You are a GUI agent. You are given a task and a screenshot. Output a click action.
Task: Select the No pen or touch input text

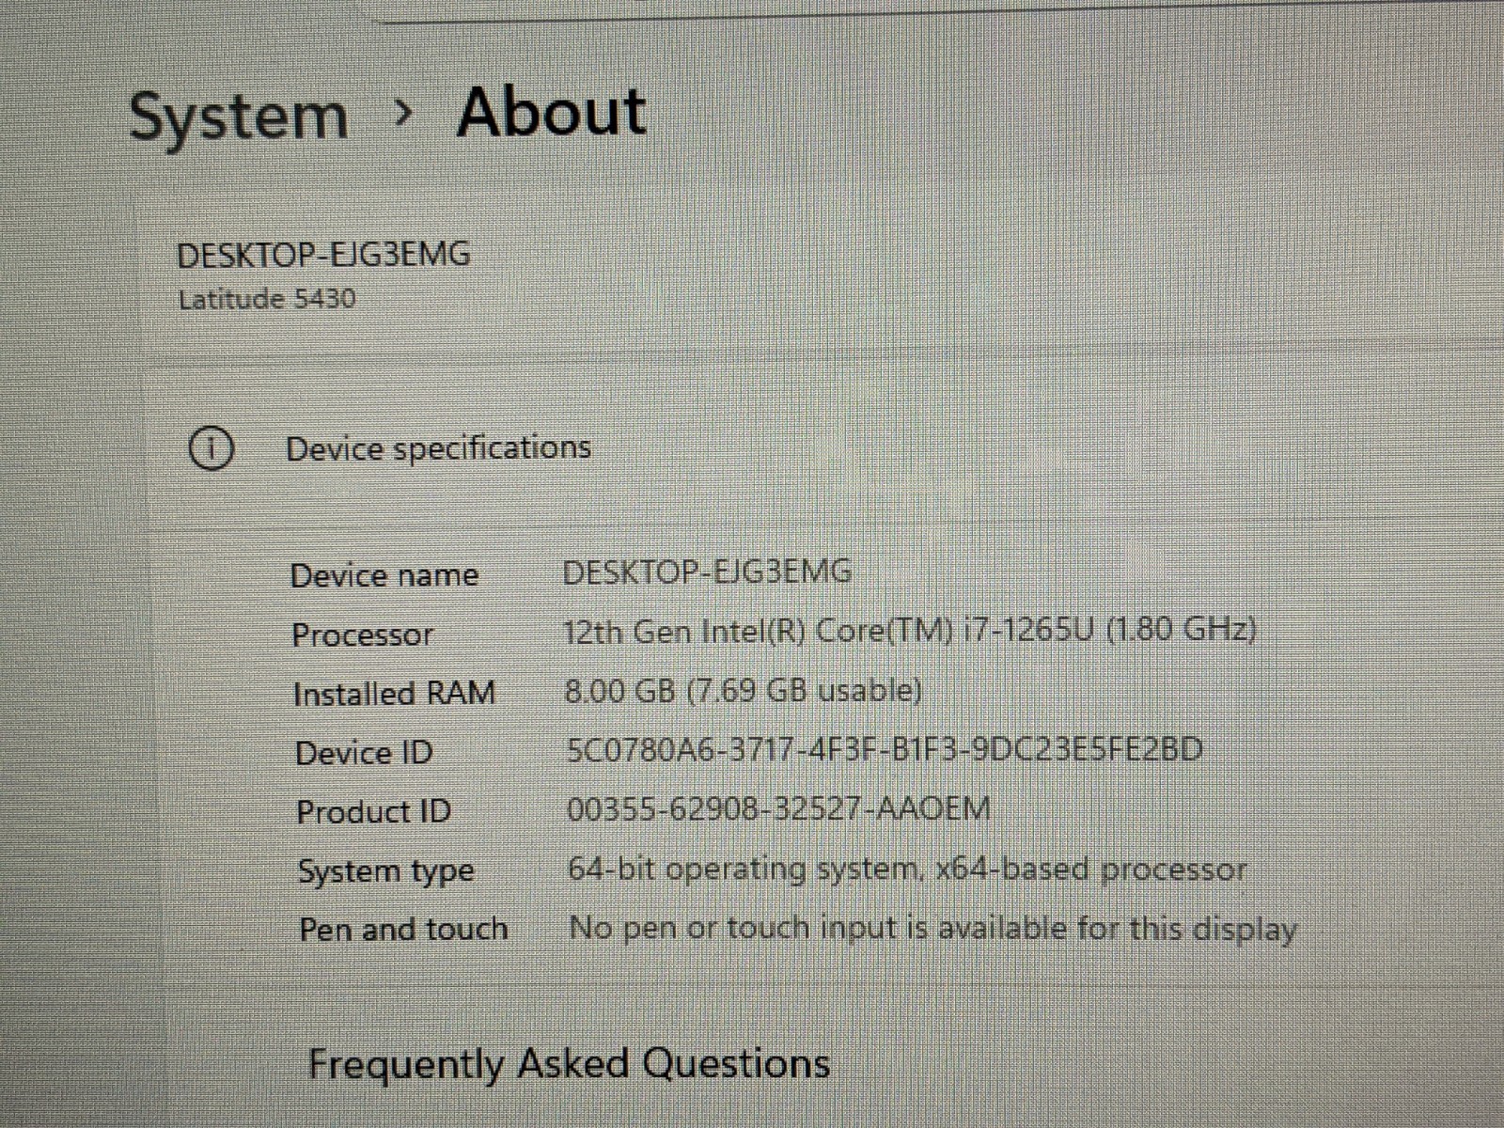(x=933, y=929)
